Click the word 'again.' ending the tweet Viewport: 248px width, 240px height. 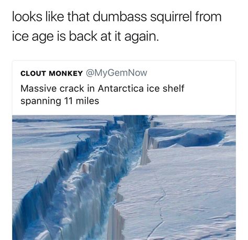(141, 37)
